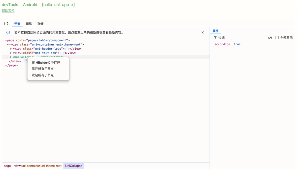Expand the uni-text-box view node

click(11, 53)
